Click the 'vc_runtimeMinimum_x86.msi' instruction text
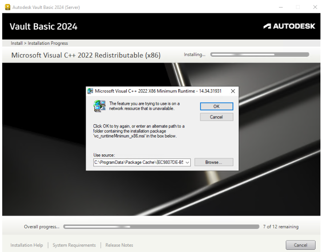The image size is (324, 252). click(139, 131)
